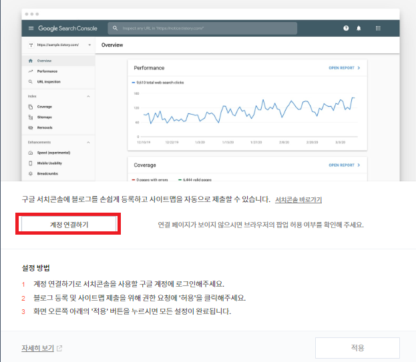Open the help question mark icon
416x362 pixels.
346,28
